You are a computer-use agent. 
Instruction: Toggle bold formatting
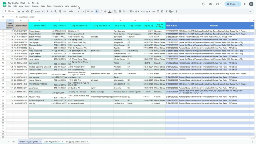97,12
